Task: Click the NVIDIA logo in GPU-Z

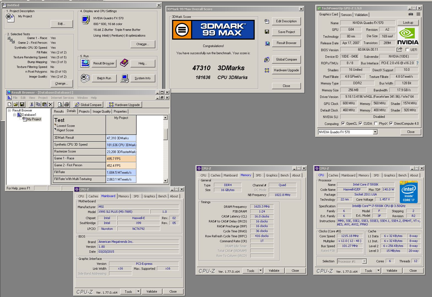Action: 408,36
